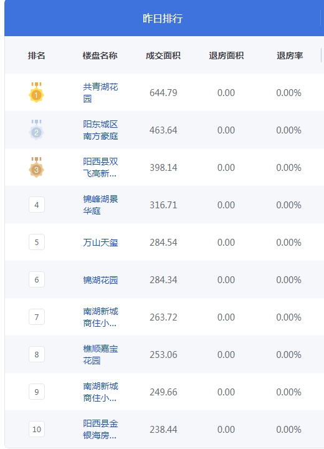Select the rank 5 number badge
This screenshot has height=449, width=324.
coord(37,242)
